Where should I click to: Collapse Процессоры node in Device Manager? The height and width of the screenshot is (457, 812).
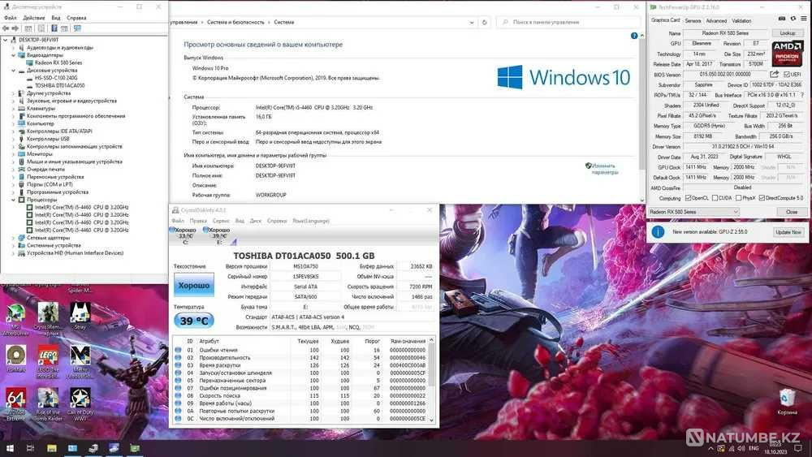click(x=14, y=200)
